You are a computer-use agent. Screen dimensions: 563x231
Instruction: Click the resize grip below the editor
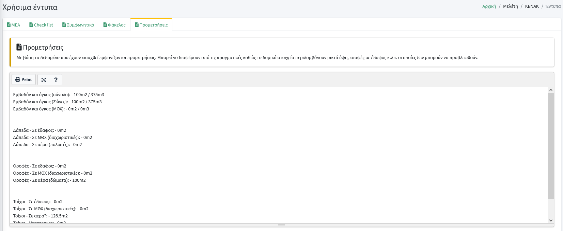click(282, 225)
